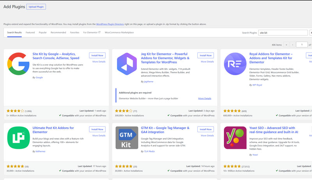The width and height of the screenshot is (312, 180).
Task: Click the Jeg Kit for Elementor plugin icon
Action: (x=127, y=64)
